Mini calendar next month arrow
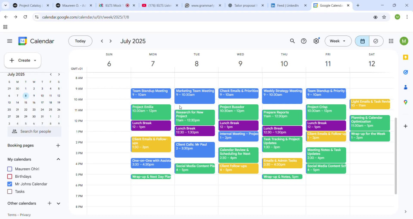This screenshot has height=219, width=413. tap(59, 74)
